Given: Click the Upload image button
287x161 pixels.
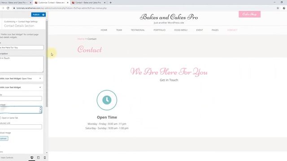Looking at the screenshot, I should click(x=4, y=139).
